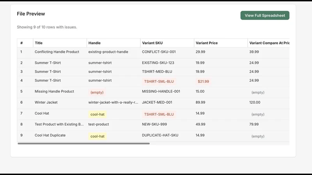Click the yellow cool-hat handle in row 7
Image resolution: width=312 pixels, height=175 pixels.
[x=97, y=114]
